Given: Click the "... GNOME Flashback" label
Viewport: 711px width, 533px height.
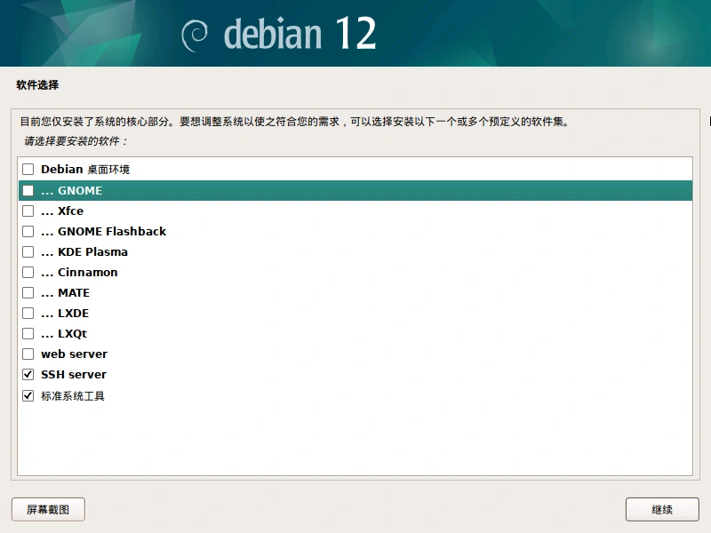Looking at the screenshot, I should (103, 232).
